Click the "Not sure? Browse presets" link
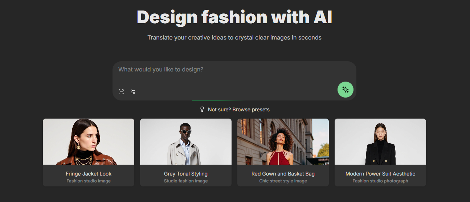 pos(239,110)
